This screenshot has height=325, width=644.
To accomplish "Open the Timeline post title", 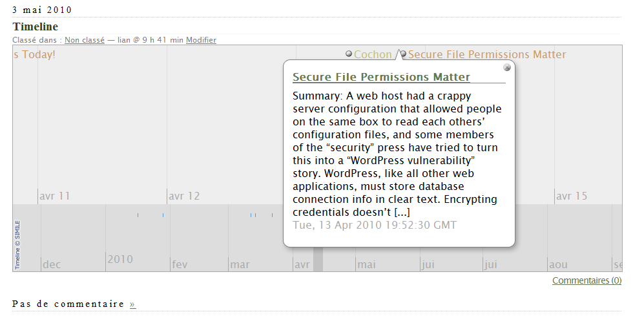I will 36,26.
